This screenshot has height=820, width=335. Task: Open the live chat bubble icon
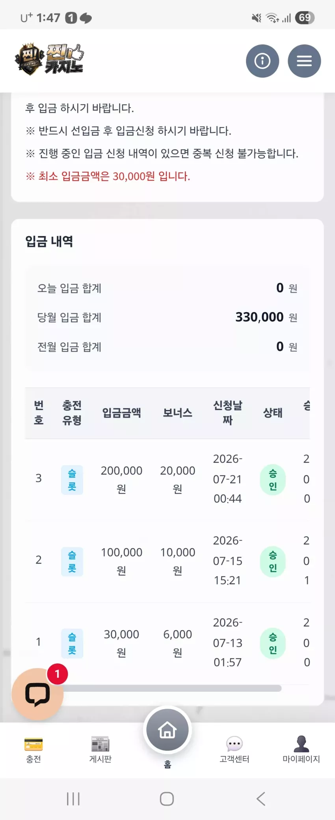[x=37, y=694]
